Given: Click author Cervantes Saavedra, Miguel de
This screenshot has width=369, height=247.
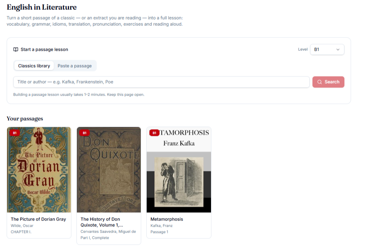Looking at the screenshot, I should pyautogui.click(x=108, y=231).
